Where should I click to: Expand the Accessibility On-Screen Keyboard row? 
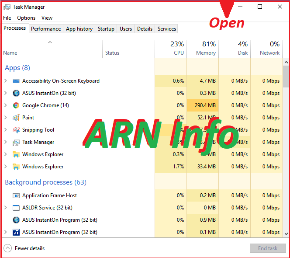pos(6,81)
